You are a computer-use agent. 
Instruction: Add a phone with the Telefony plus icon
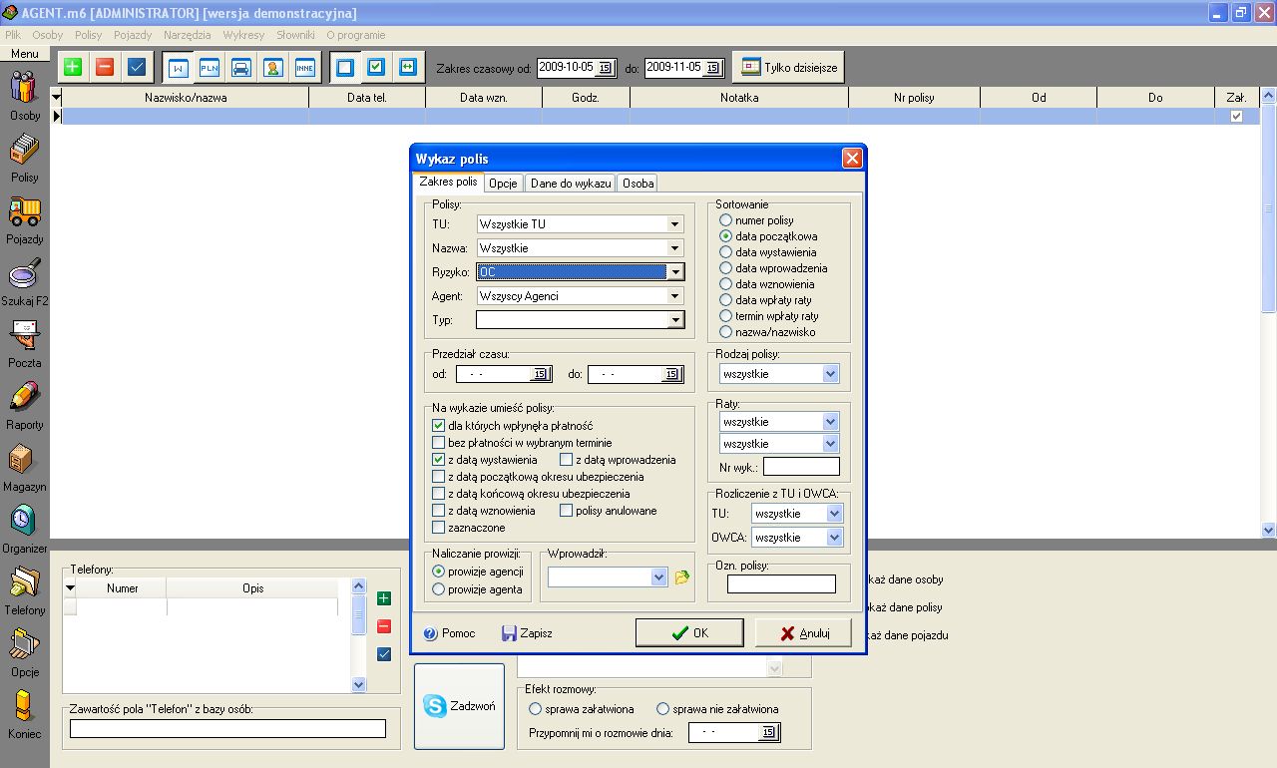(384, 598)
